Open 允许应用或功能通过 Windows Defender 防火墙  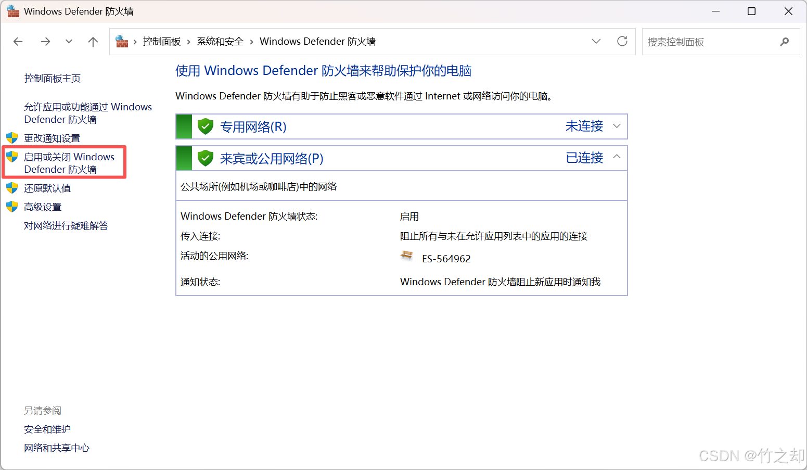(x=88, y=113)
